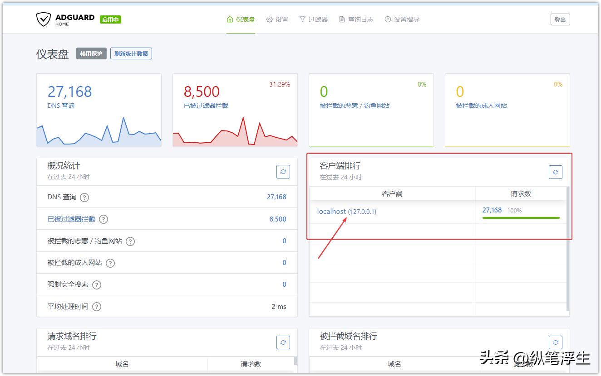Disable protection with 禁用保护 button
This screenshot has height=376, width=601.
pos(91,53)
